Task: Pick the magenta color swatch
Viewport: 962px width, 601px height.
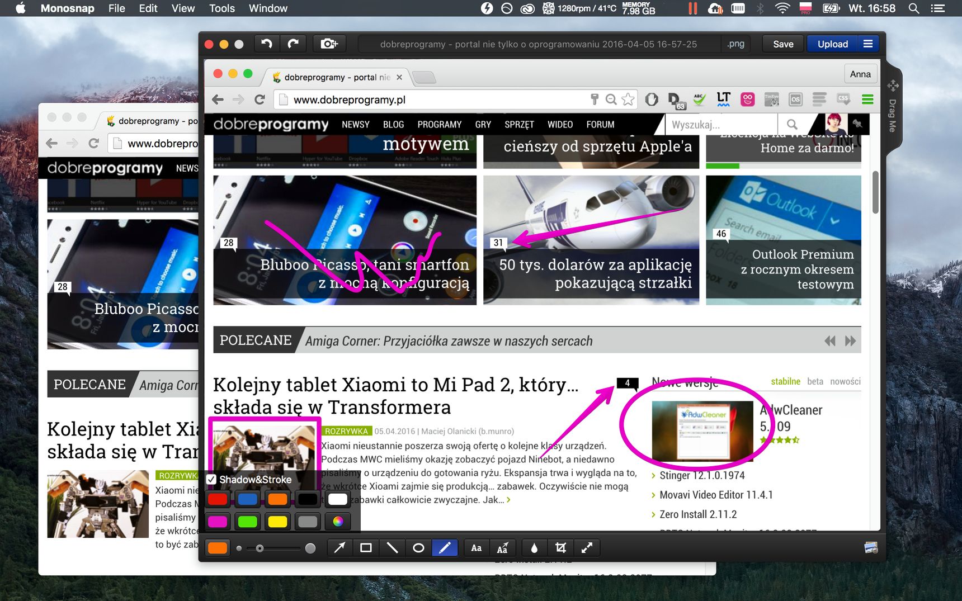Action: pyautogui.click(x=218, y=522)
